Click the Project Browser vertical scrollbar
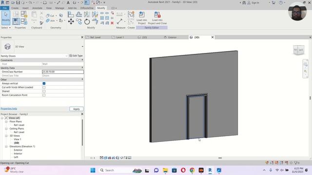The height and width of the screenshot is (175, 312). click(x=82, y=133)
